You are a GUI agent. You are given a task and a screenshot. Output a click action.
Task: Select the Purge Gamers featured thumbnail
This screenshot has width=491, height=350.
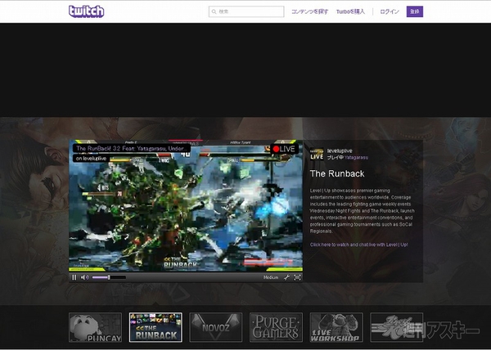click(276, 327)
